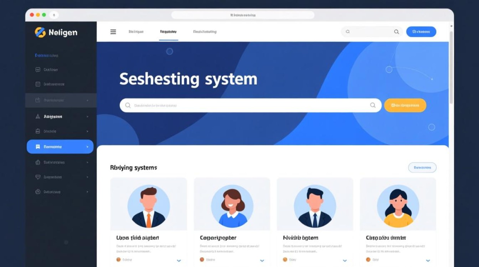
Task: Click the magnifier icon at right end of hero search bar
Action: click(x=373, y=105)
